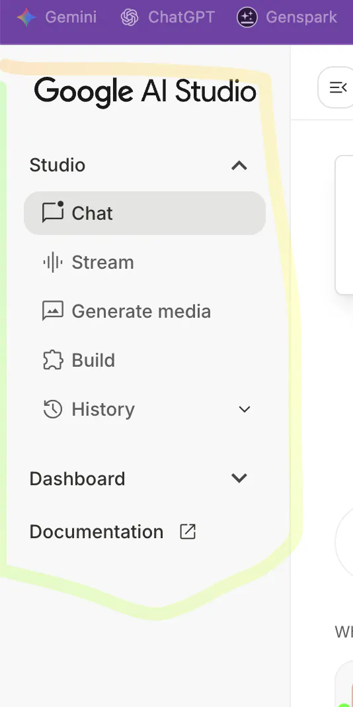Expand the History submenu arrow
This screenshot has width=353, height=707.
(x=245, y=409)
